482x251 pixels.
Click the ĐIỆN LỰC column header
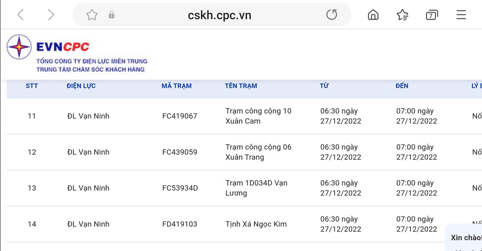(x=81, y=86)
